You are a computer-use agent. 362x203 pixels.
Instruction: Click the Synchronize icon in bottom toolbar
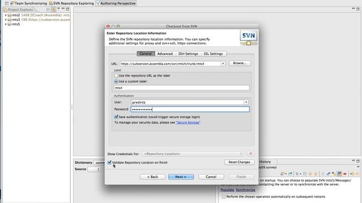(x=282, y=174)
